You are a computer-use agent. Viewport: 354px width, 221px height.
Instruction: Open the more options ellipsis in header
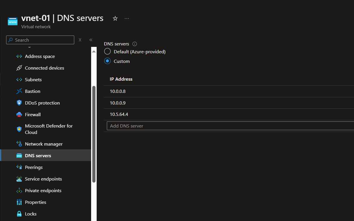(x=127, y=18)
